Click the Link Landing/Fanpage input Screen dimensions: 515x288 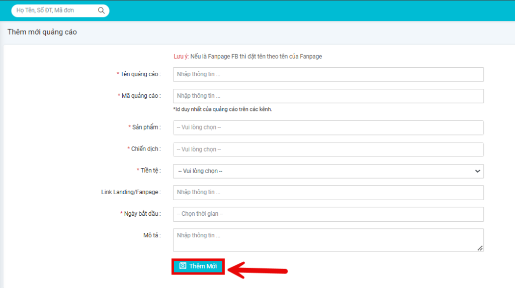[x=328, y=192]
